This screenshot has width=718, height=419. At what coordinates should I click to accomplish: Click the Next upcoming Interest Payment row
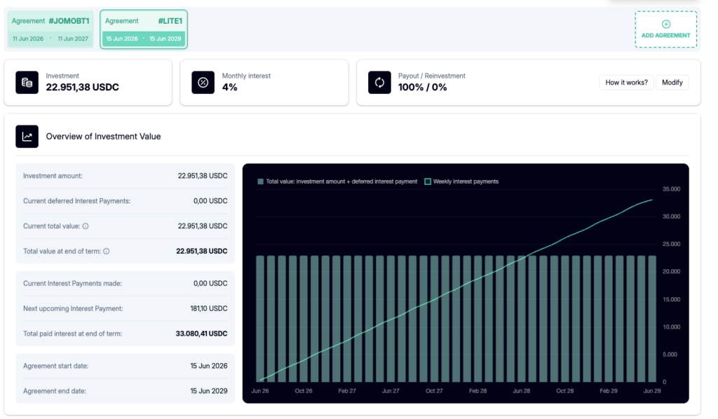tap(125, 308)
